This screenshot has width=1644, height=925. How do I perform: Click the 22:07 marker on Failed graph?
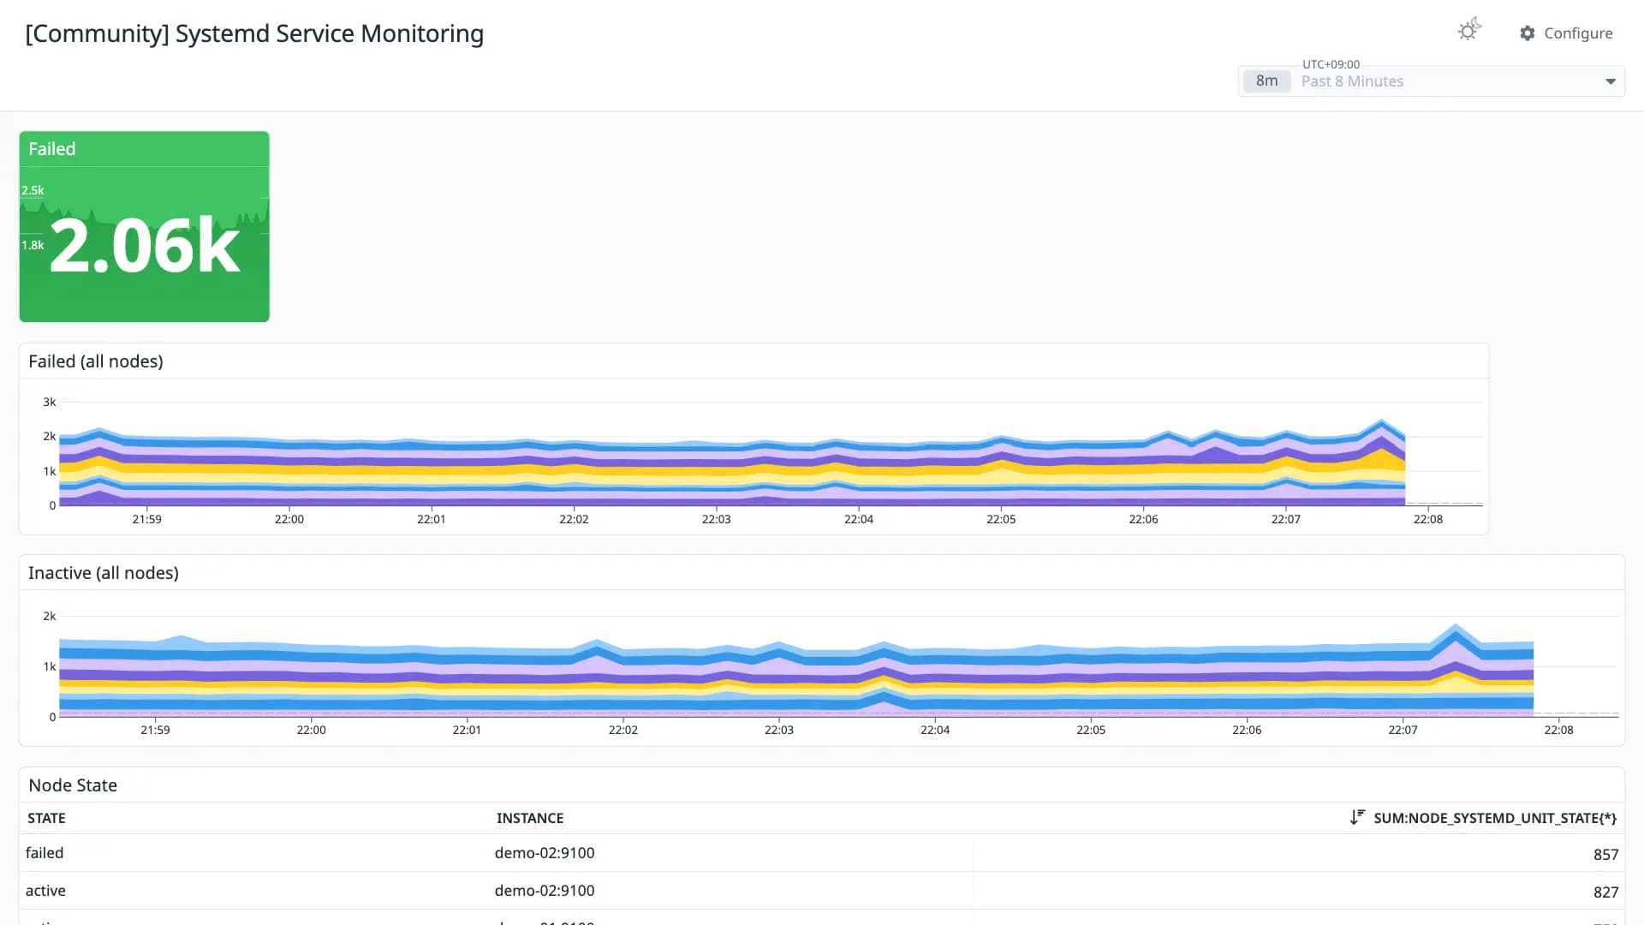(1286, 519)
